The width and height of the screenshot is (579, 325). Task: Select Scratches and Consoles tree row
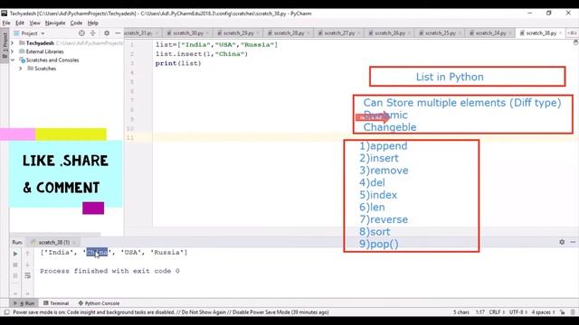click(x=66, y=60)
